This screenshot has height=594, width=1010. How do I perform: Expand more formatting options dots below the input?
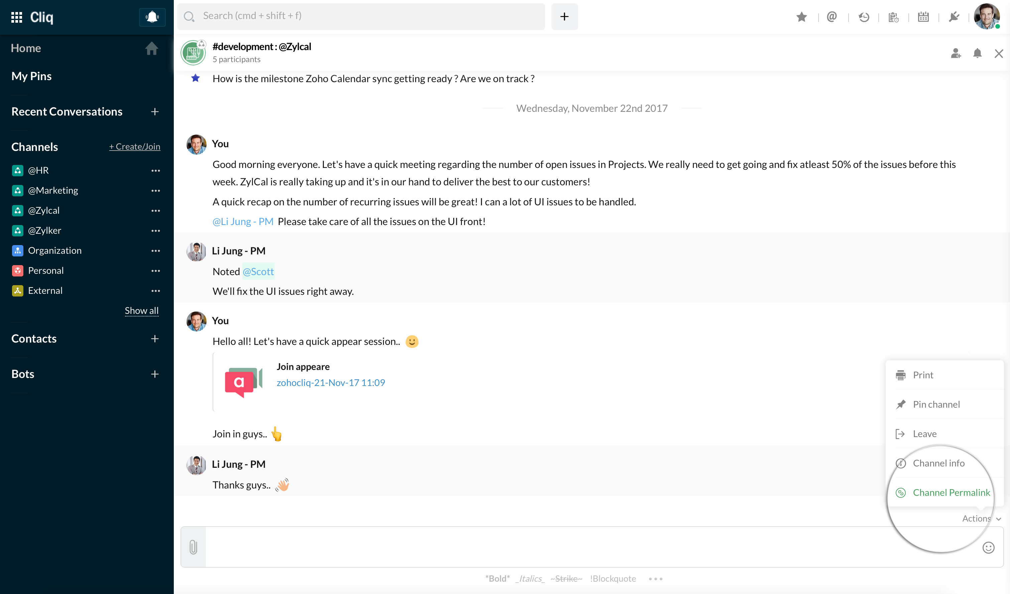pyautogui.click(x=655, y=579)
